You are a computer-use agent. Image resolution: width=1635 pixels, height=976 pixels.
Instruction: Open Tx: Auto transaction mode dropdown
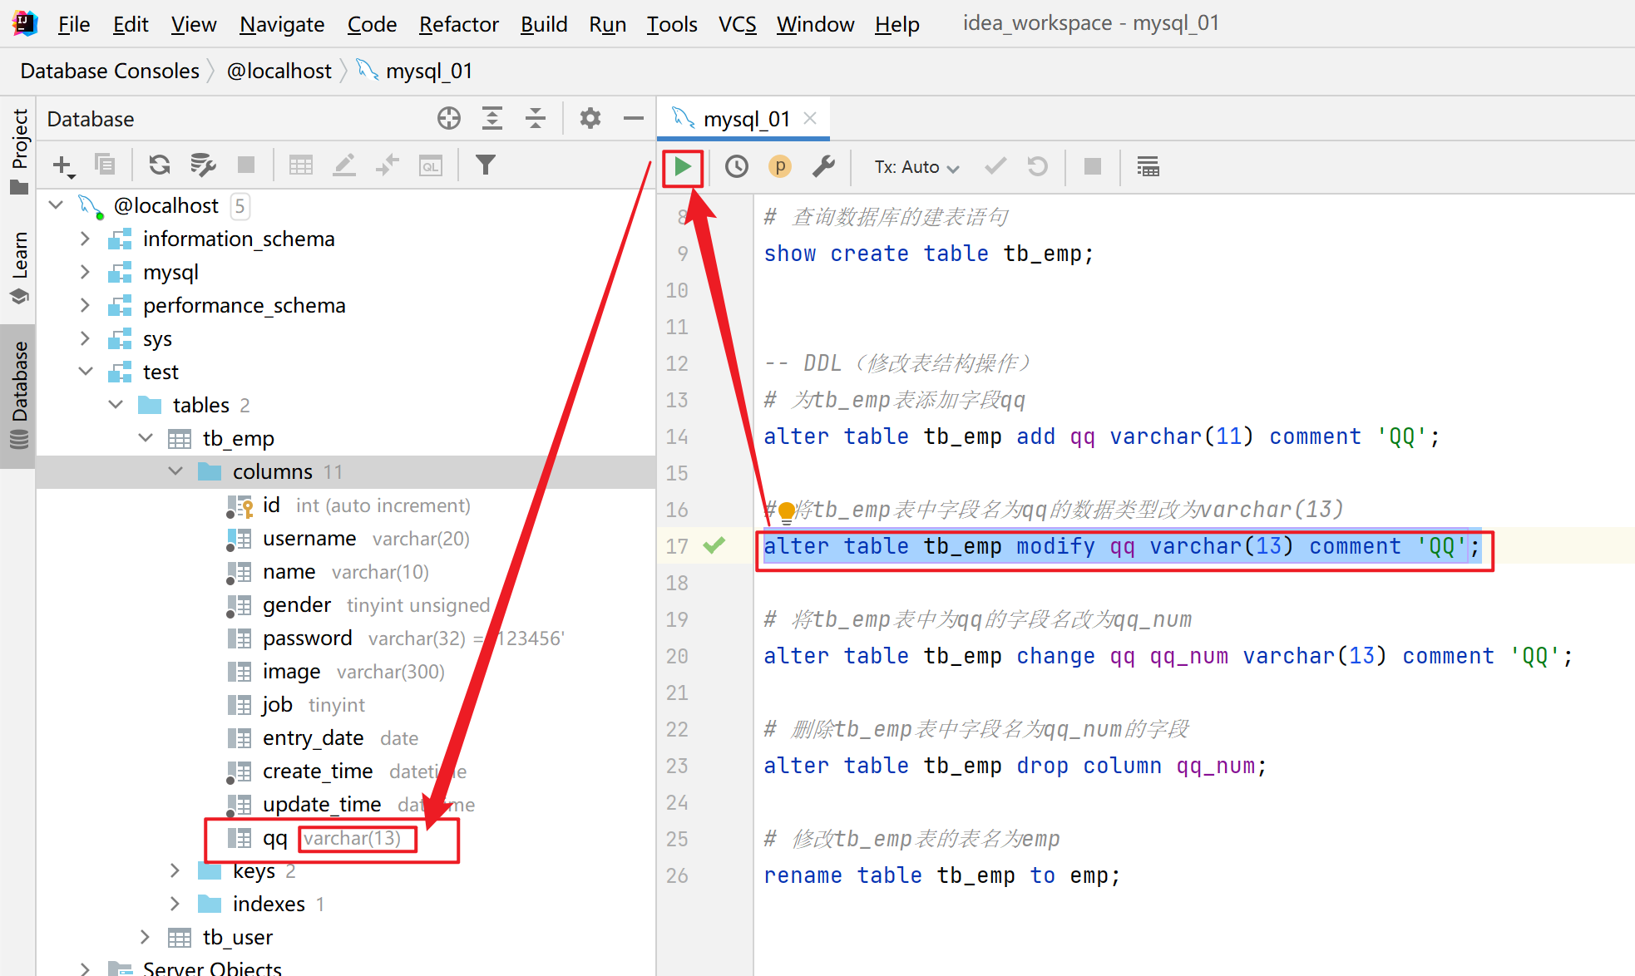coord(916,167)
